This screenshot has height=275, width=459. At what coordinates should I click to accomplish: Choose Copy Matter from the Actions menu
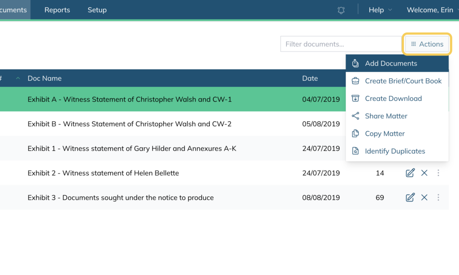[x=397, y=133]
